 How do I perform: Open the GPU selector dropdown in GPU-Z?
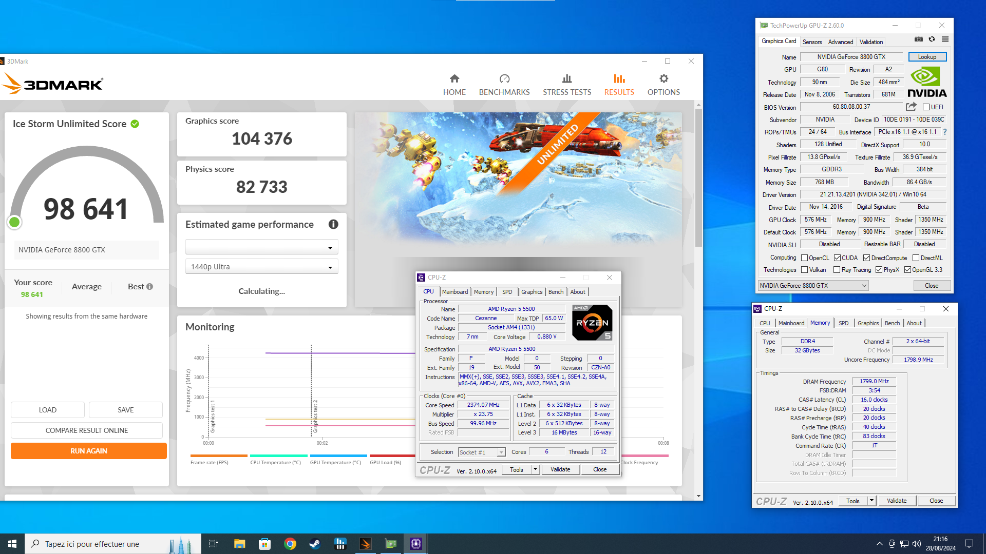click(x=813, y=286)
